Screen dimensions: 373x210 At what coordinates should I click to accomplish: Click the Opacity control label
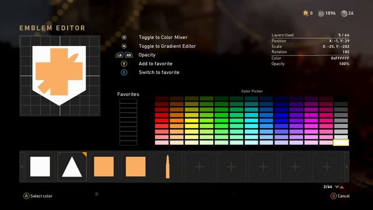[x=147, y=55]
